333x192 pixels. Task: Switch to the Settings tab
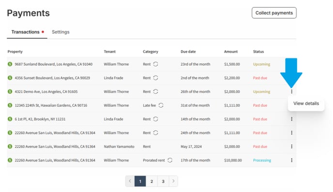pos(61,32)
